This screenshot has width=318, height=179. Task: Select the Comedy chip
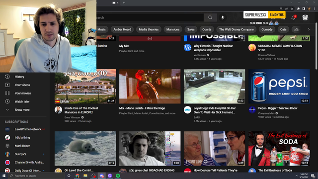click(267, 29)
